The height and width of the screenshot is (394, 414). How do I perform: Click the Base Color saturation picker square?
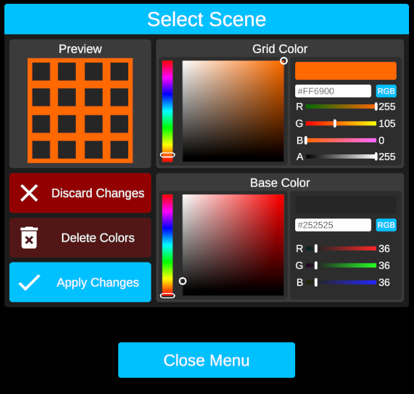coord(233,245)
